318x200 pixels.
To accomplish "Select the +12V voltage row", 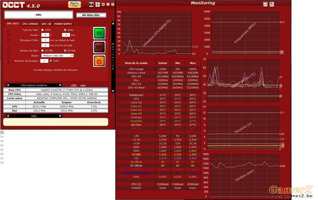I will click(x=159, y=143).
